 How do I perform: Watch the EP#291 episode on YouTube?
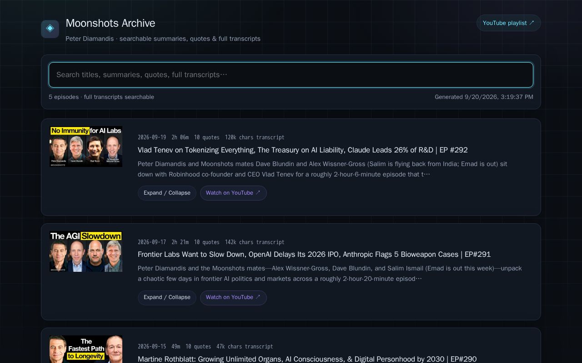233,298
